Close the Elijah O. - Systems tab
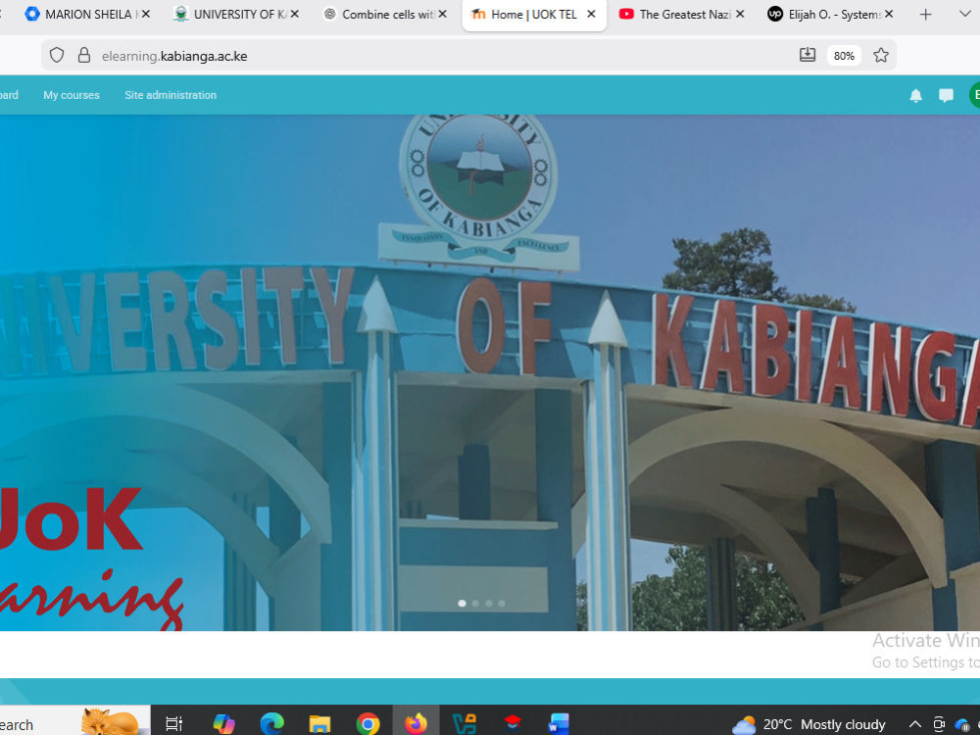980x735 pixels. point(889,14)
